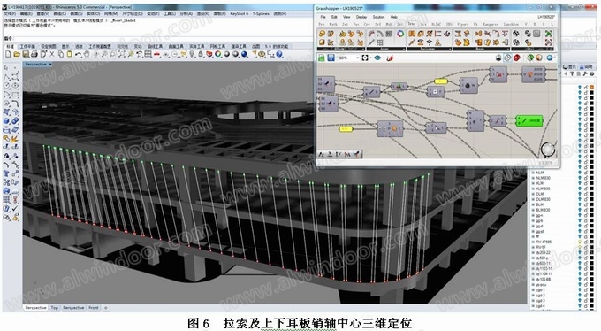Click the orange color swatch of the top layer

pos(592,88)
